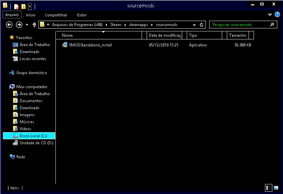
Task: Open the Exibir ribbon tab
Action: [82, 15]
